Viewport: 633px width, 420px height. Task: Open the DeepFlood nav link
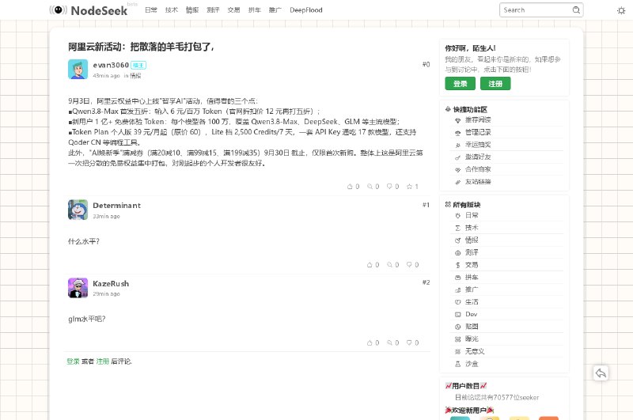pyautogui.click(x=306, y=10)
